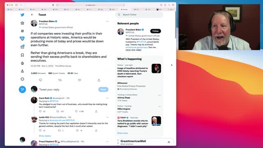263x148 pixels.
Task: Open more options on Biden tweet
Action: (x=107, y=21)
